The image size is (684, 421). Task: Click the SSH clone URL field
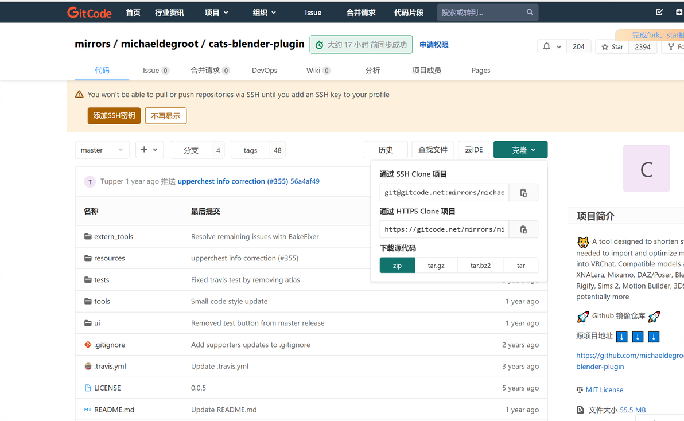click(x=444, y=192)
